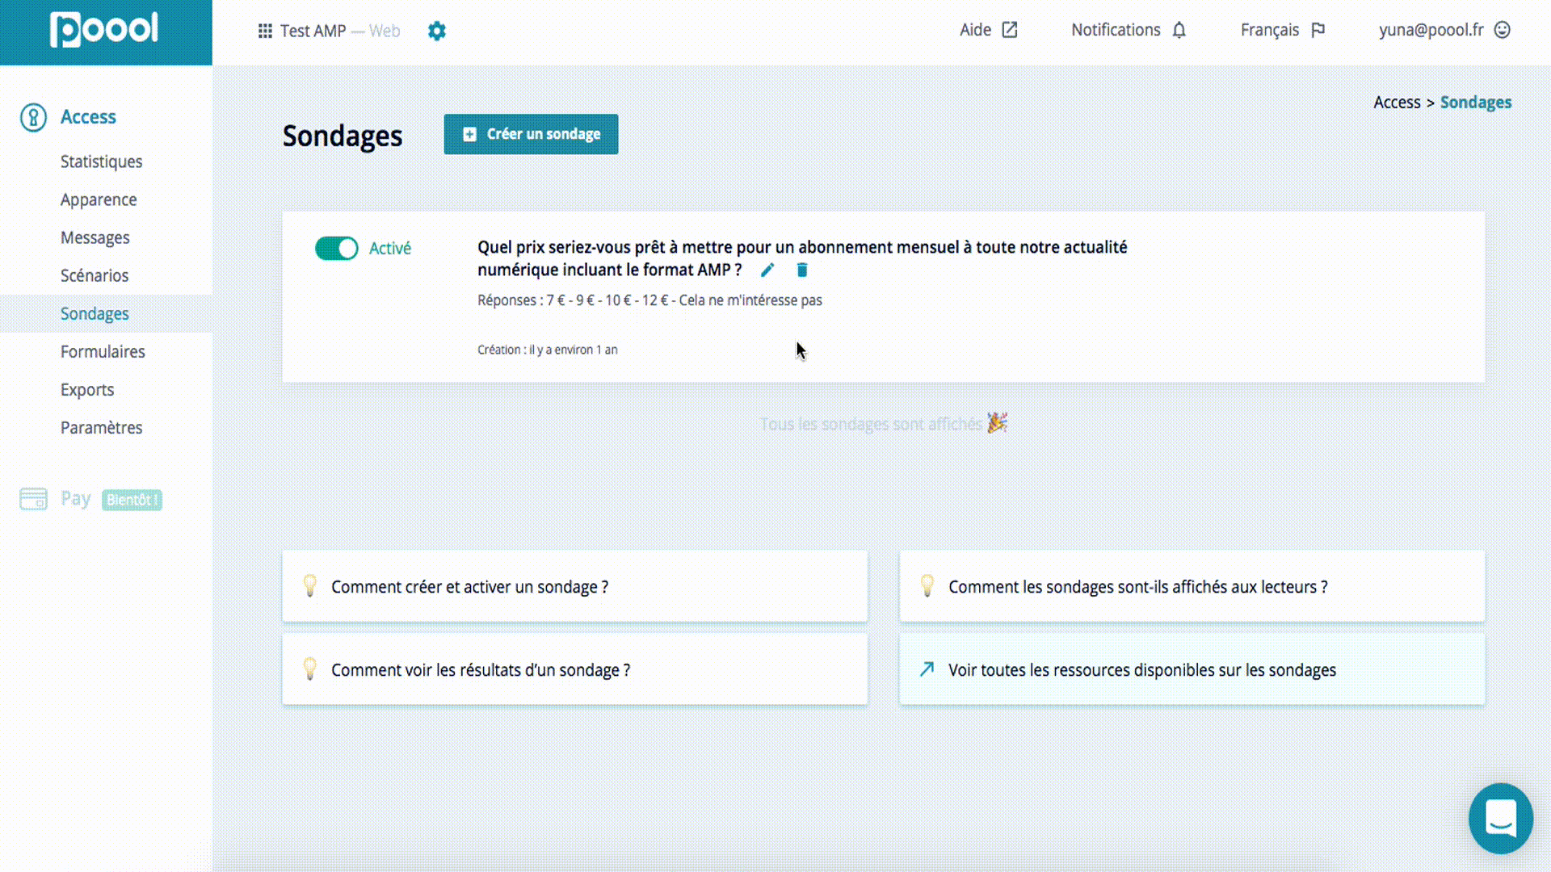
Task: Open the Formulaires section
Action: (103, 351)
